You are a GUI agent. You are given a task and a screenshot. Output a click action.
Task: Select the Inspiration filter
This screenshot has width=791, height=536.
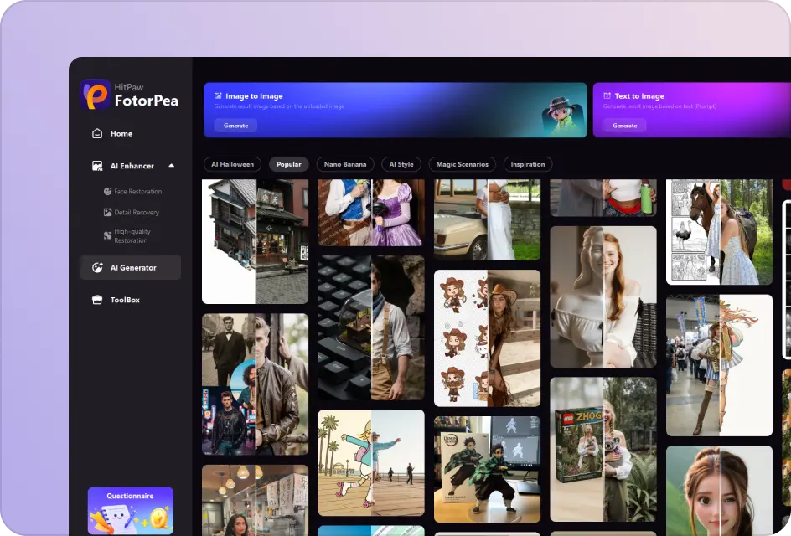[x=527, y=164]
